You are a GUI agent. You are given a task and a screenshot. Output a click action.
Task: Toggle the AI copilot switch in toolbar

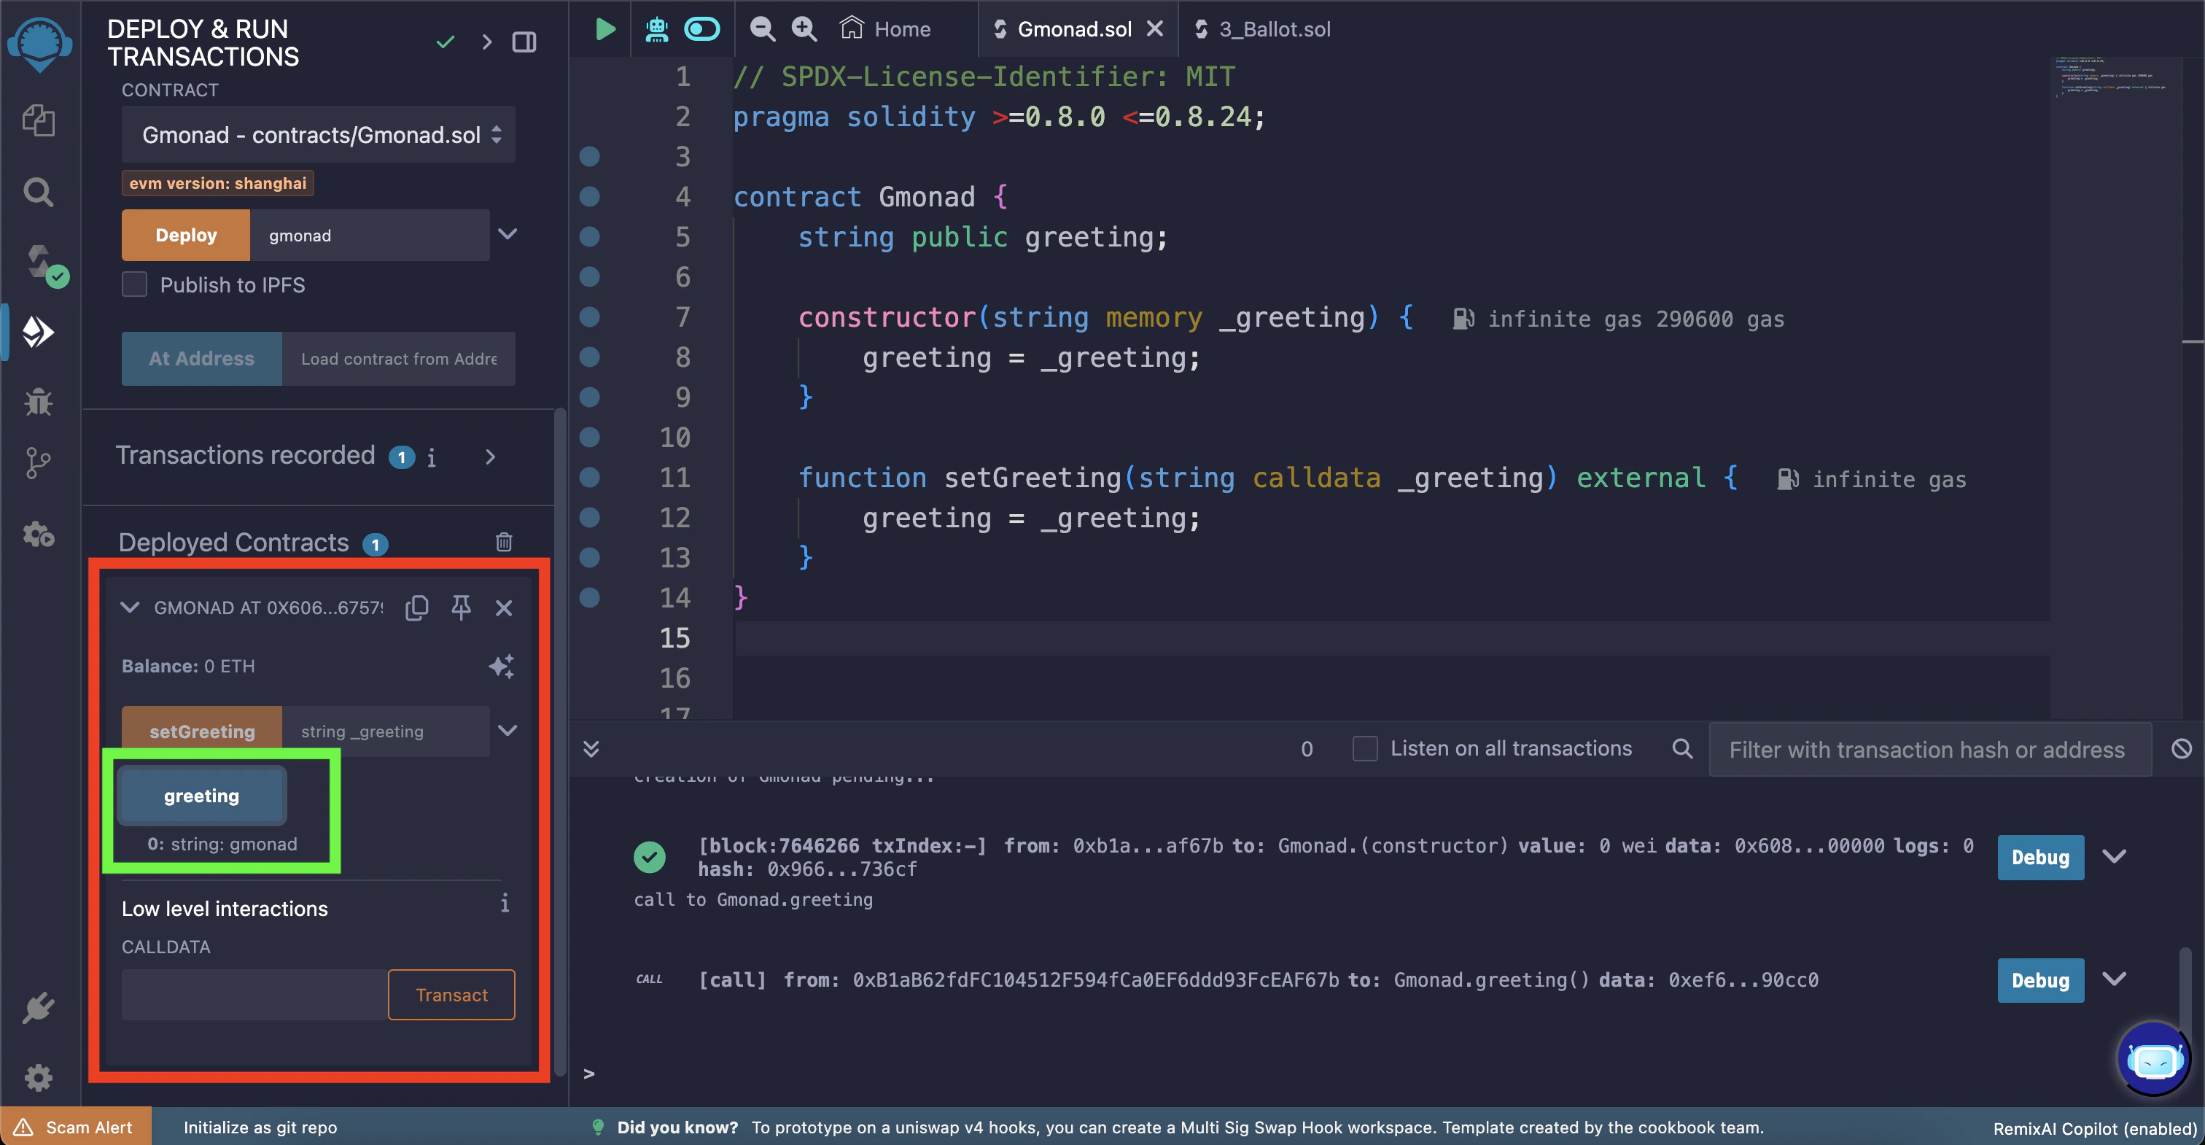pos(701,29)
